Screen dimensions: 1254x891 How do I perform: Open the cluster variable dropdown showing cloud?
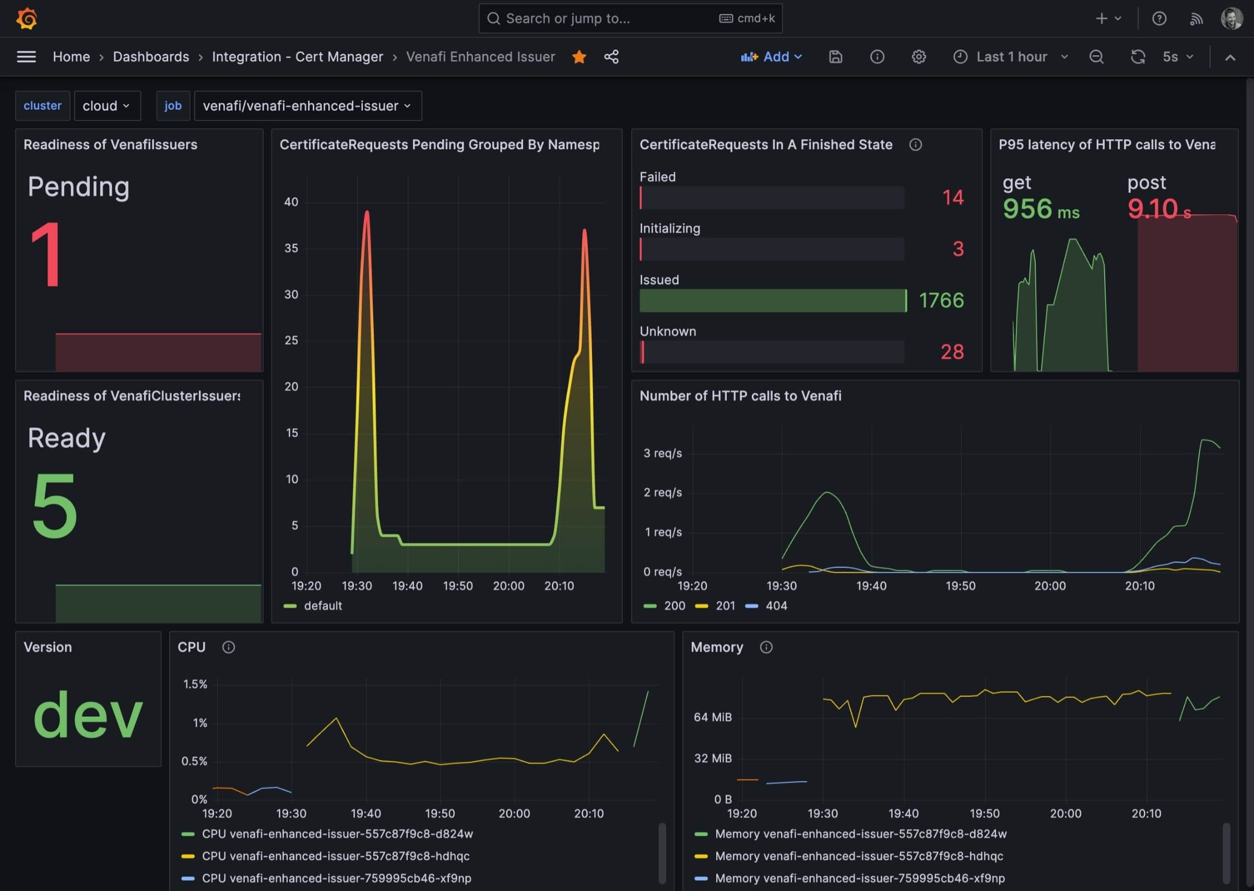coord(107,105)
